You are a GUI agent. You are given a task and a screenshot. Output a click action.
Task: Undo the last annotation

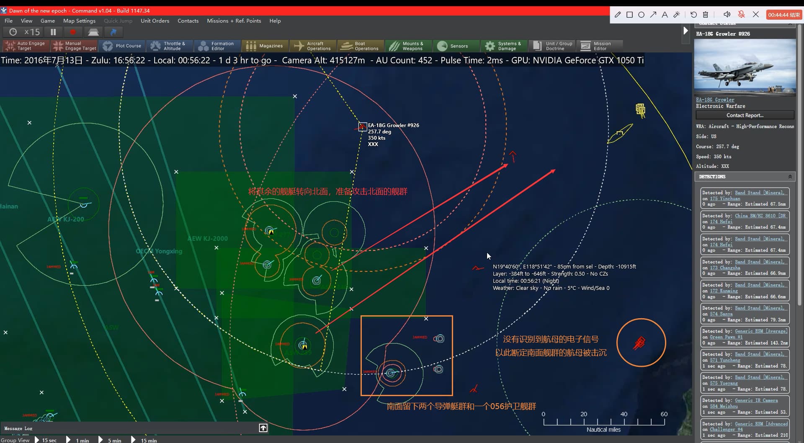pyautogui.click(x=693, y=15)
